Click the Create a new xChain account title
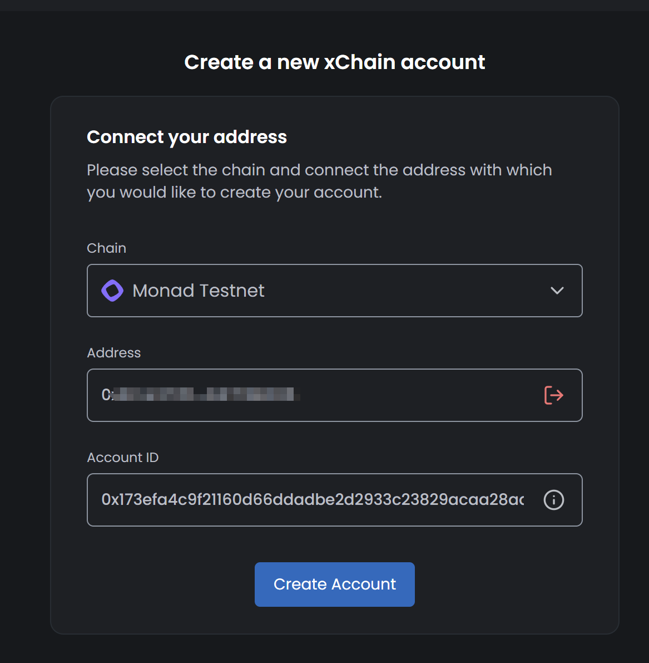 click(x=335, y=62)
